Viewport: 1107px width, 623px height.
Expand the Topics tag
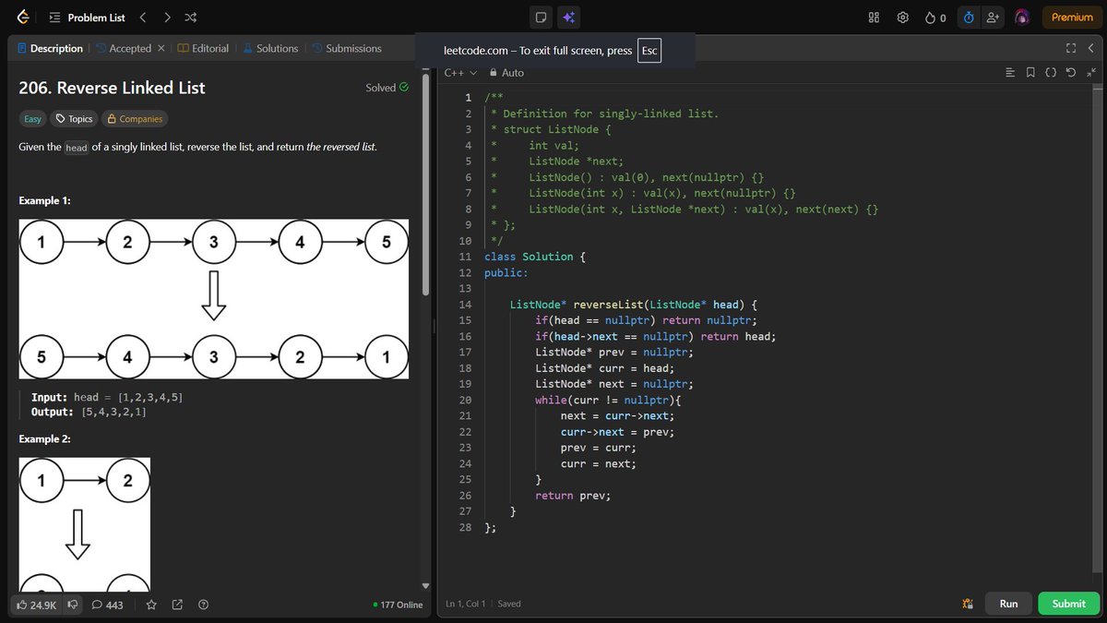tap(75, 119)
